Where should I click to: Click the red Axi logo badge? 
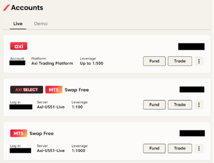pos(19,46)
